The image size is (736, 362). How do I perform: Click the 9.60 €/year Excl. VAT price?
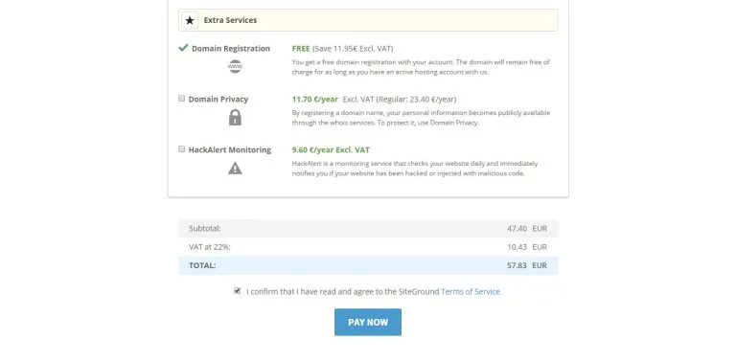pos(331,149)
